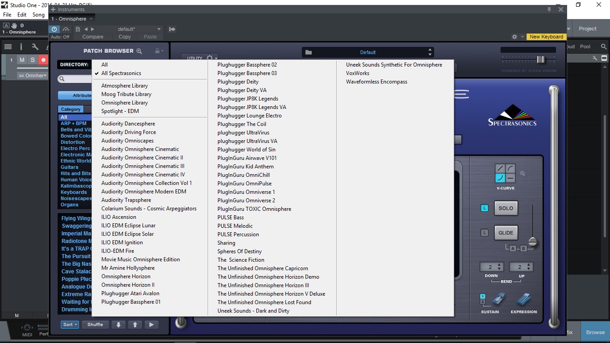The image size is (610, 343).
Task: Select PlugInGuru OmniChill menu entry
Action: 243,175
